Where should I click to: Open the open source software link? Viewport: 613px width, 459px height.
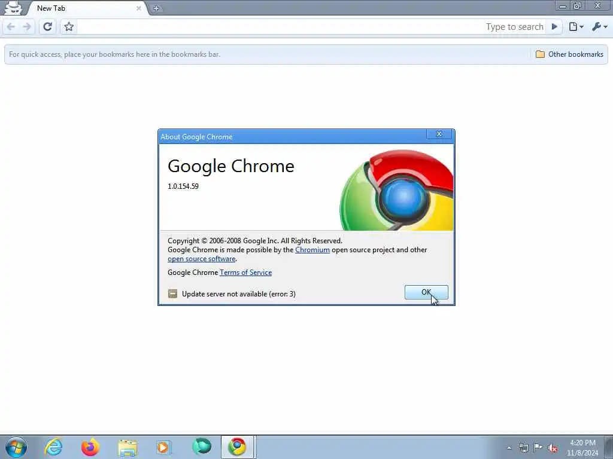click(201, 259)
